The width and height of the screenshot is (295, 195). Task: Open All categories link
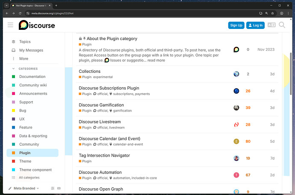click(x=29, y=178)
